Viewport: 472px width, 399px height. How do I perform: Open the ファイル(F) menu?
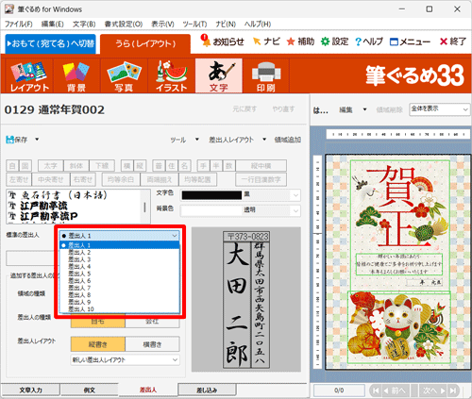click(19, 24)
